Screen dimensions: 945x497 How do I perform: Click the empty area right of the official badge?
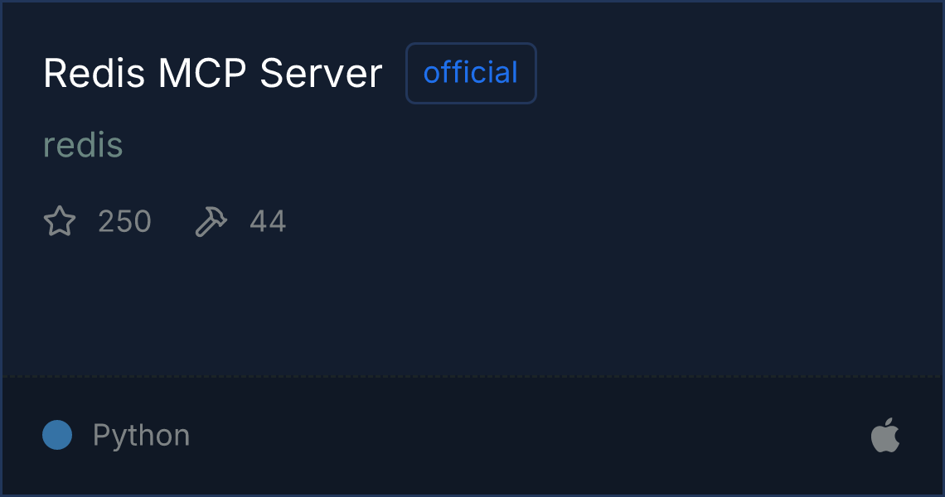point(735,73)
